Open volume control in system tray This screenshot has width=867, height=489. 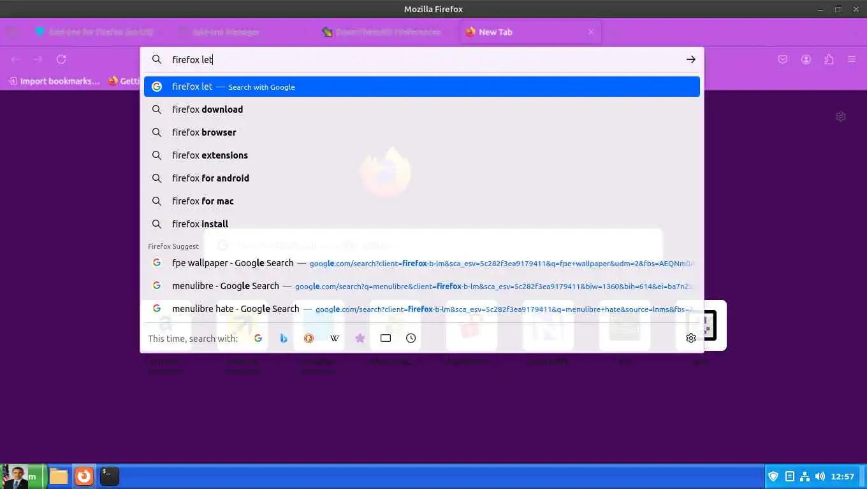820,476
